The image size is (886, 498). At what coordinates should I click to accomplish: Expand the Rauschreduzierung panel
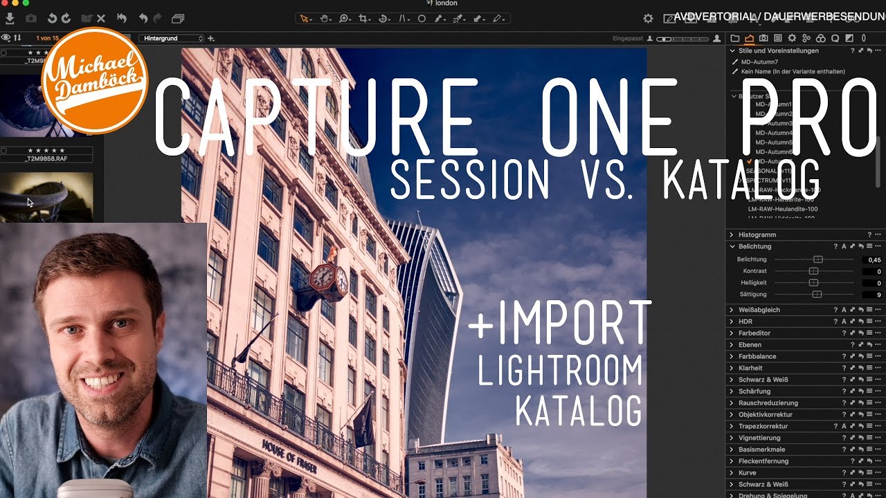[x=732, y=403]
